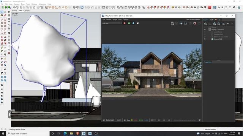Click the Properties panel header

pos(219,62)
